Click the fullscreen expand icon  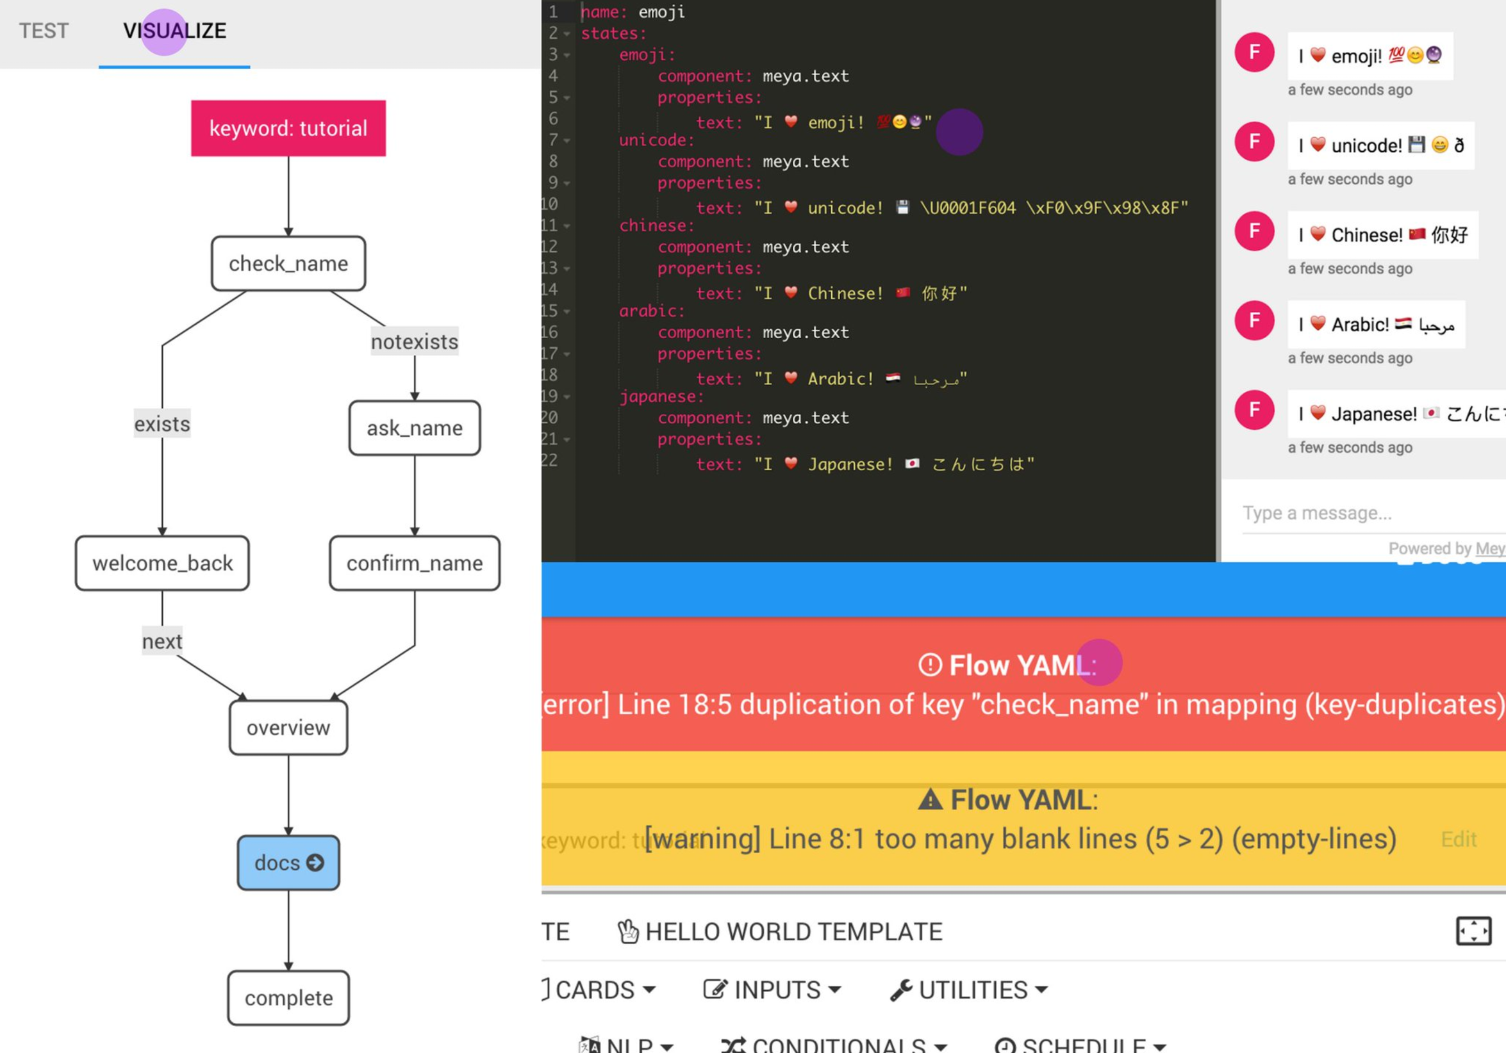point(1473,931)
